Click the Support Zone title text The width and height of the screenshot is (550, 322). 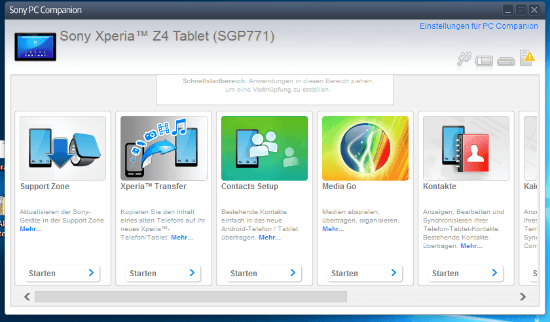click(45, 187)
